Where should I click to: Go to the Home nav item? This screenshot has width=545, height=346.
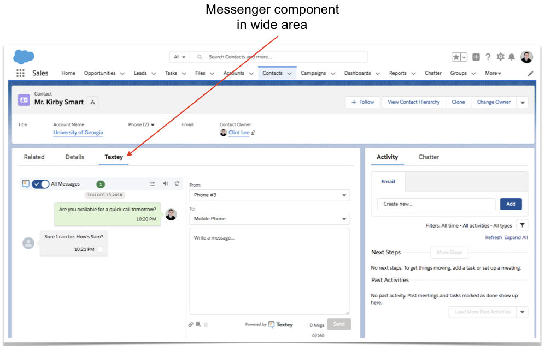pyautogui.click(x=68, y=73)
